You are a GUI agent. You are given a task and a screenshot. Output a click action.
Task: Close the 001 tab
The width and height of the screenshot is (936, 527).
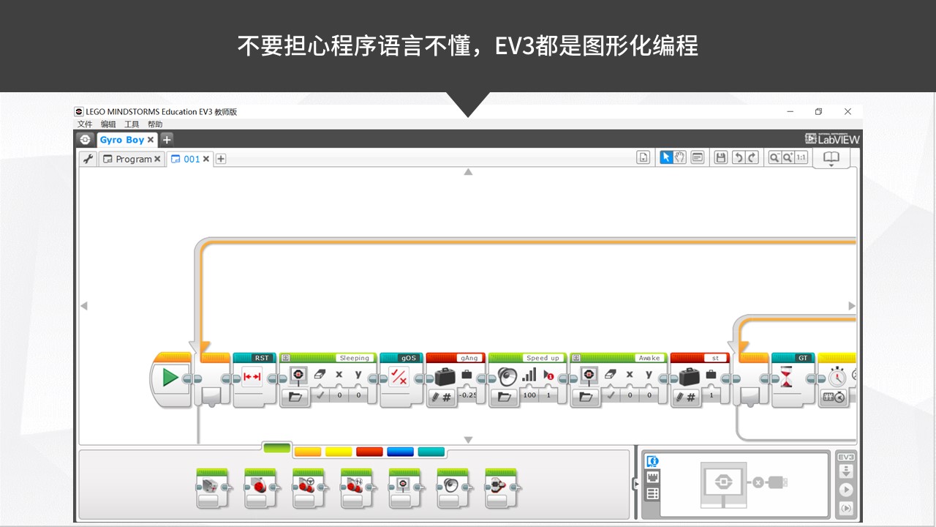(x=206, y=159)
